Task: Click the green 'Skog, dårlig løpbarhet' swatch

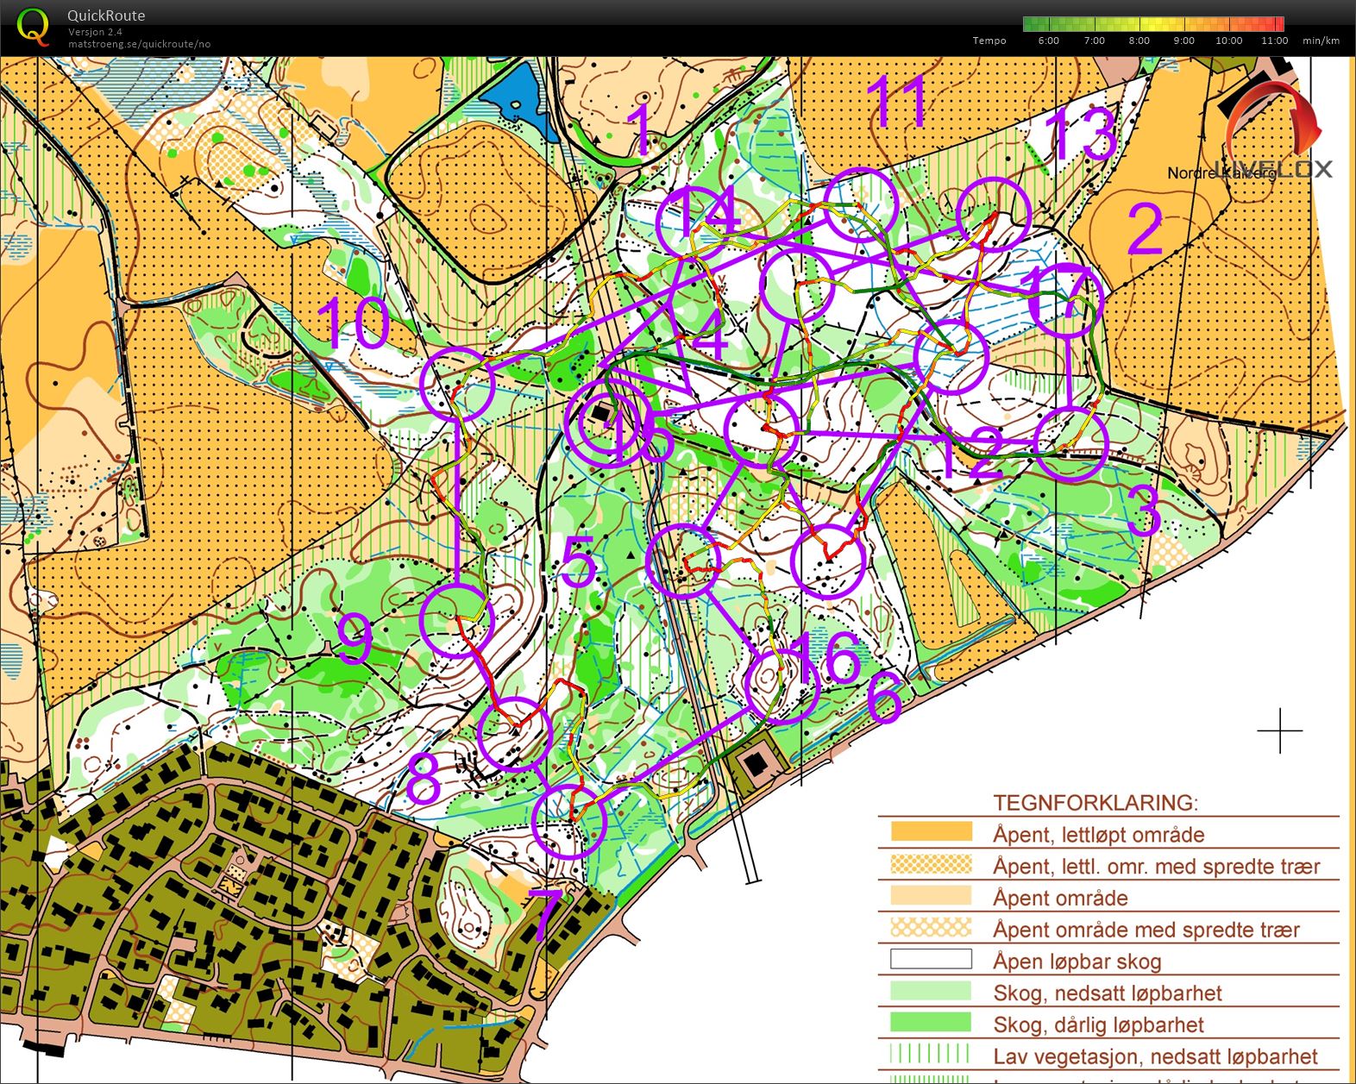Action: 931,1023
